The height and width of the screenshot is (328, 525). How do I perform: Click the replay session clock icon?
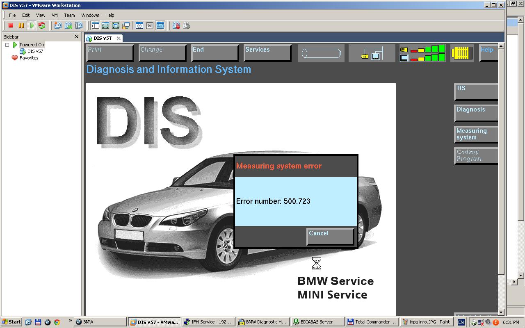pyautogui.click(x=187, y=25)
